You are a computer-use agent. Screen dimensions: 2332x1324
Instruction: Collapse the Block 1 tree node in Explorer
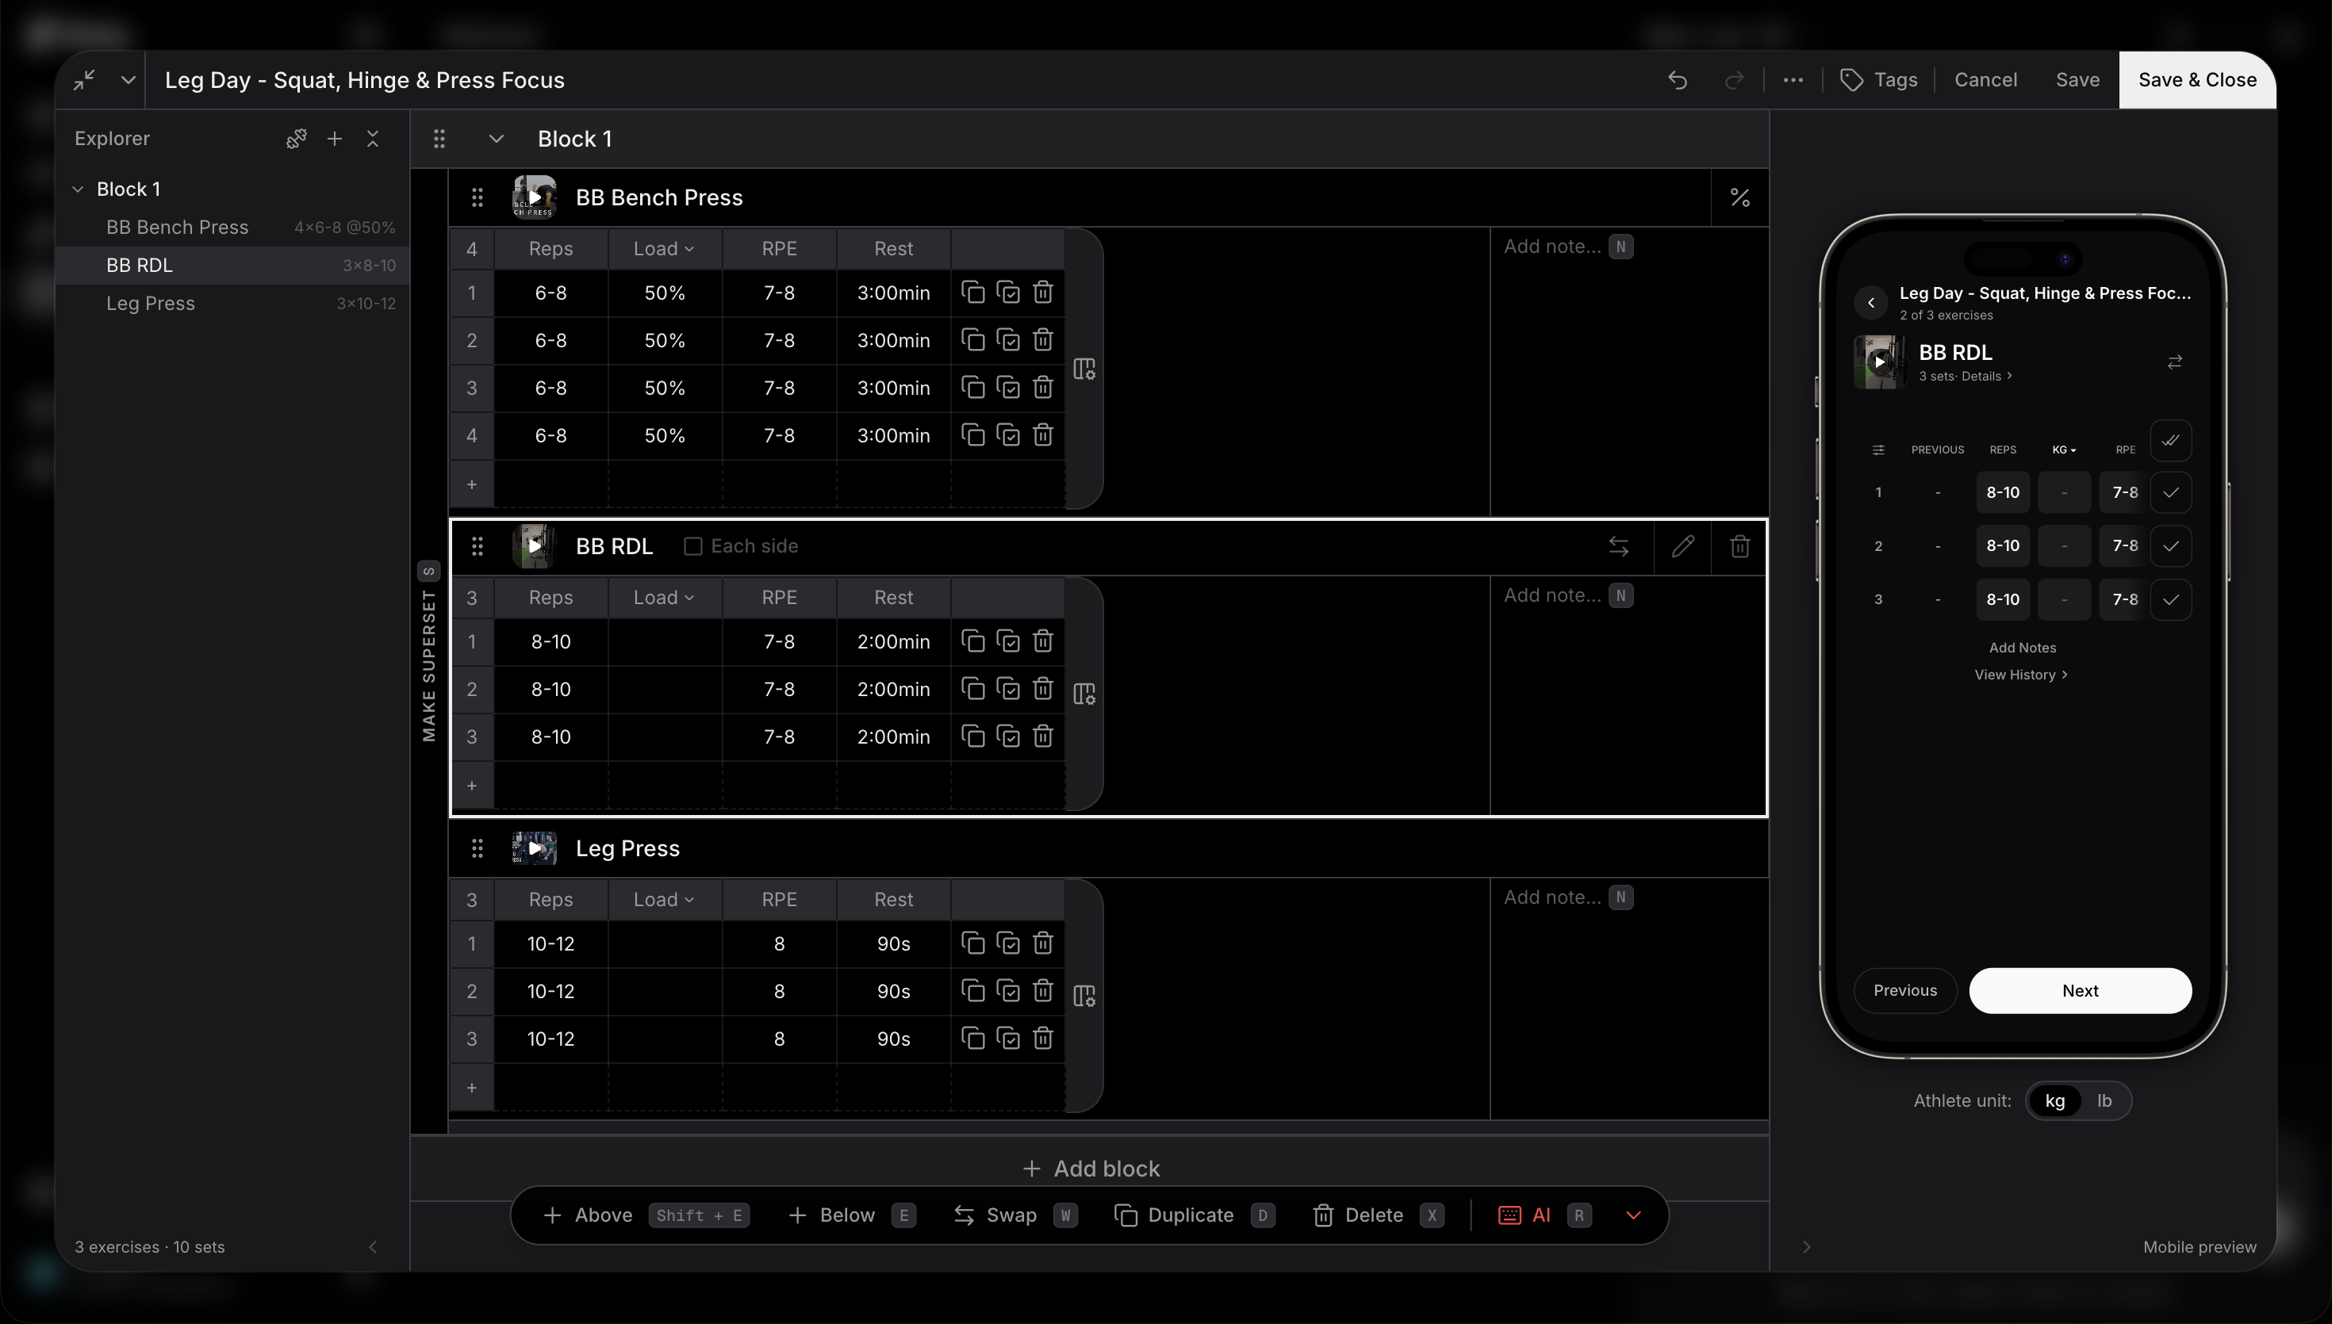79,189
